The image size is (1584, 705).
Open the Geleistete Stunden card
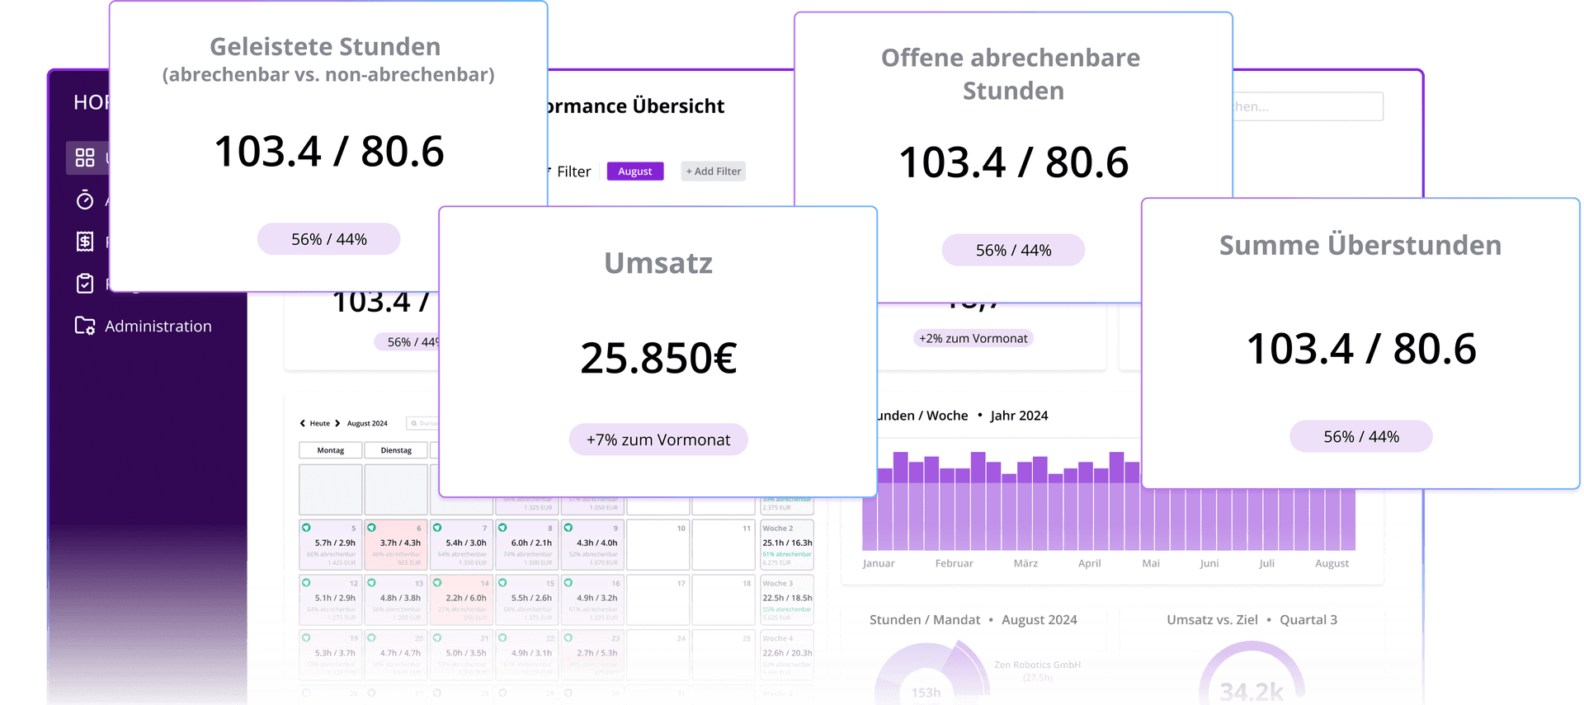pyautogui.click(x=328, y=146)
